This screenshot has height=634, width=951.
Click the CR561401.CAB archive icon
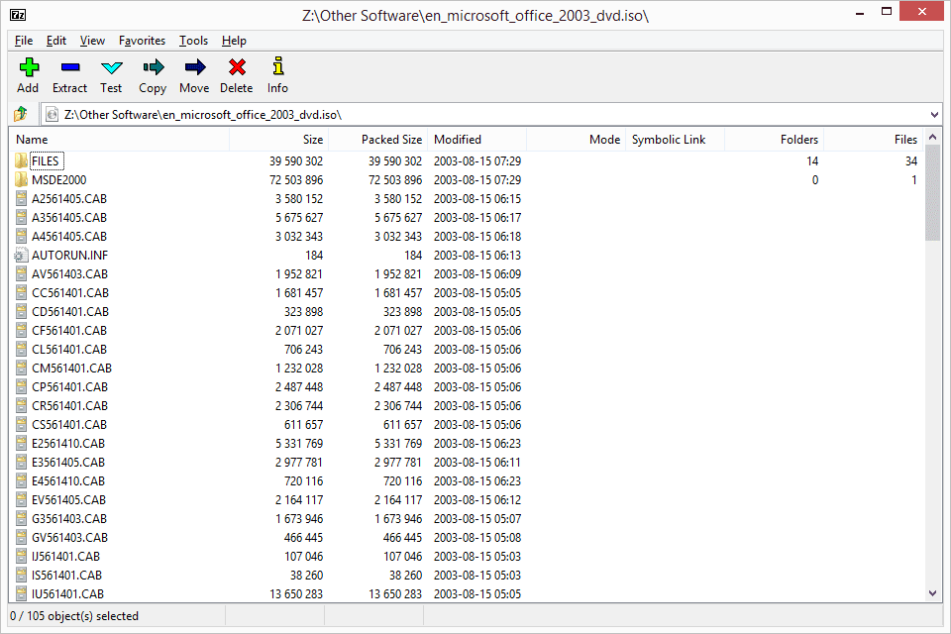[x=21, y=405]
